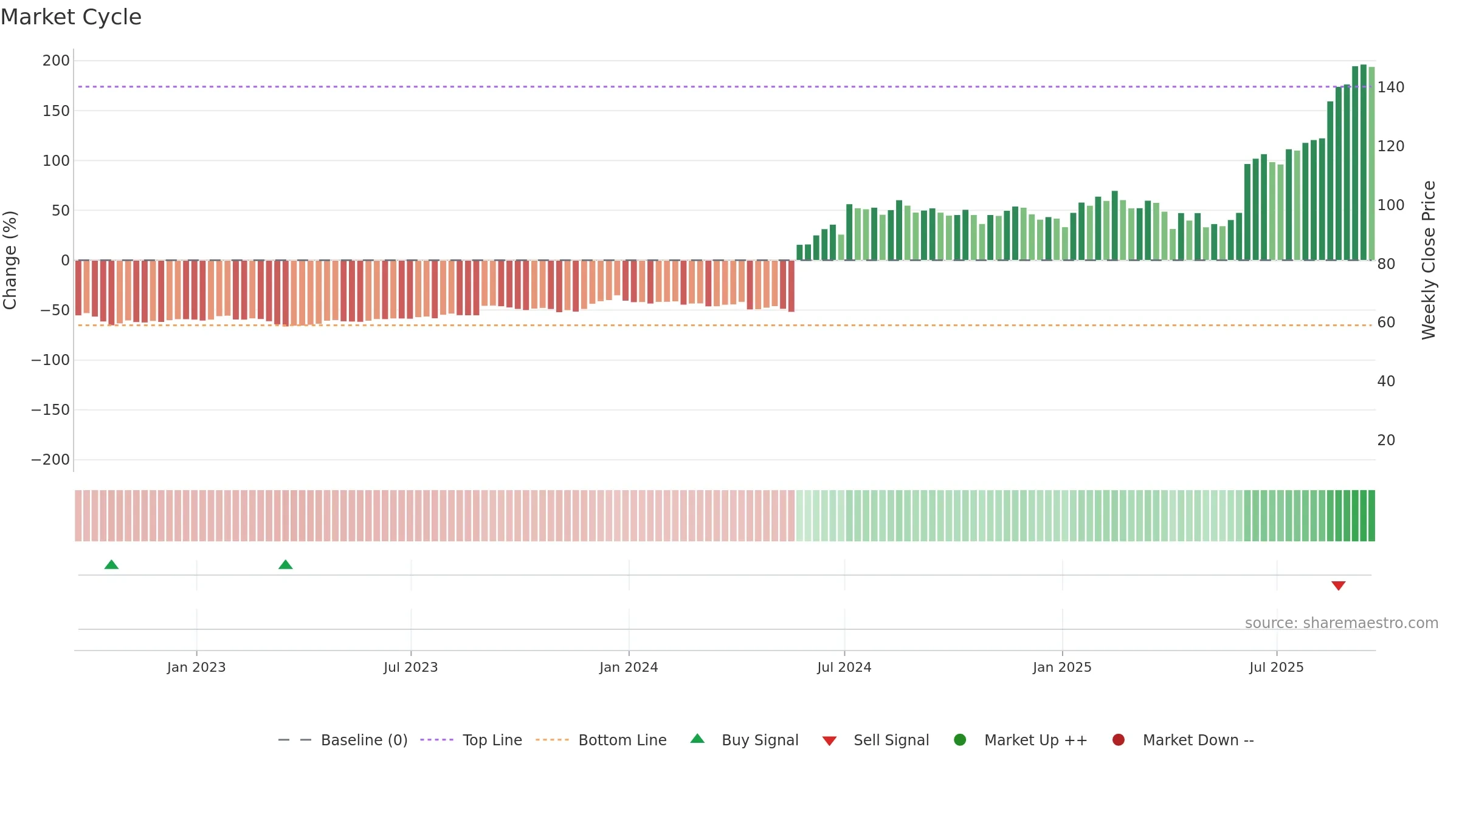Click the purple dotted Top Line legend sample
The width and height of the screenshot is (1459, 820).
436,740
